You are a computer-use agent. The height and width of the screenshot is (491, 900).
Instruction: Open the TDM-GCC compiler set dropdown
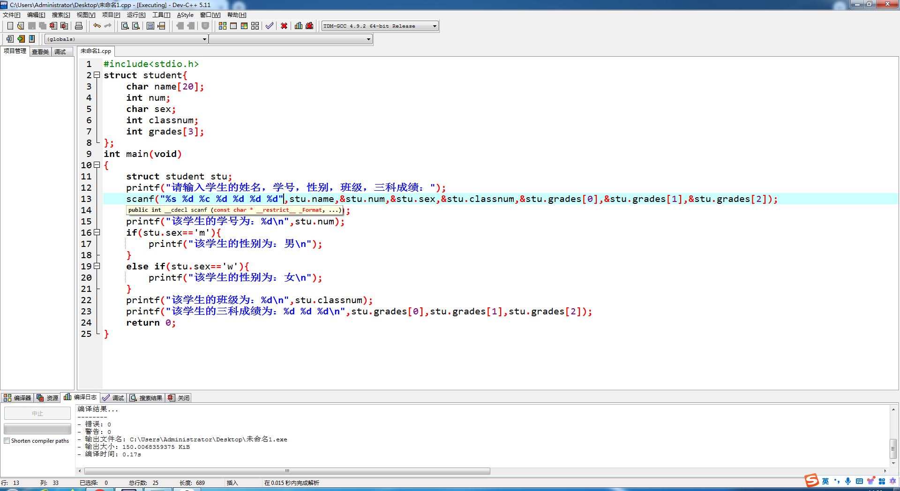(380, 26)
